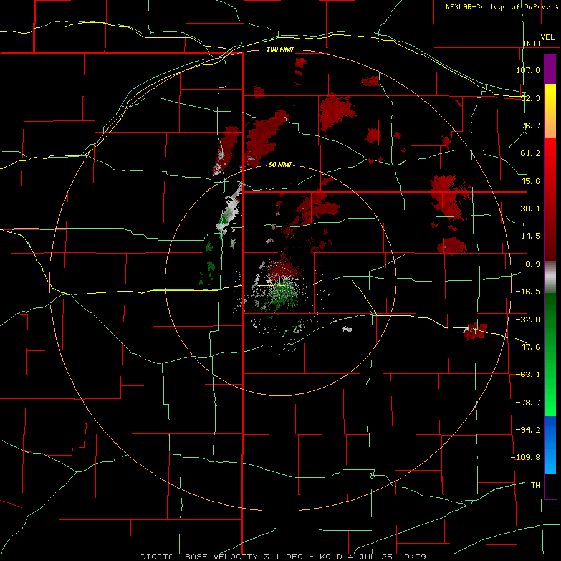Click the gray near-zero segment of color bar

pyautogui.click(x=550, y=277)
